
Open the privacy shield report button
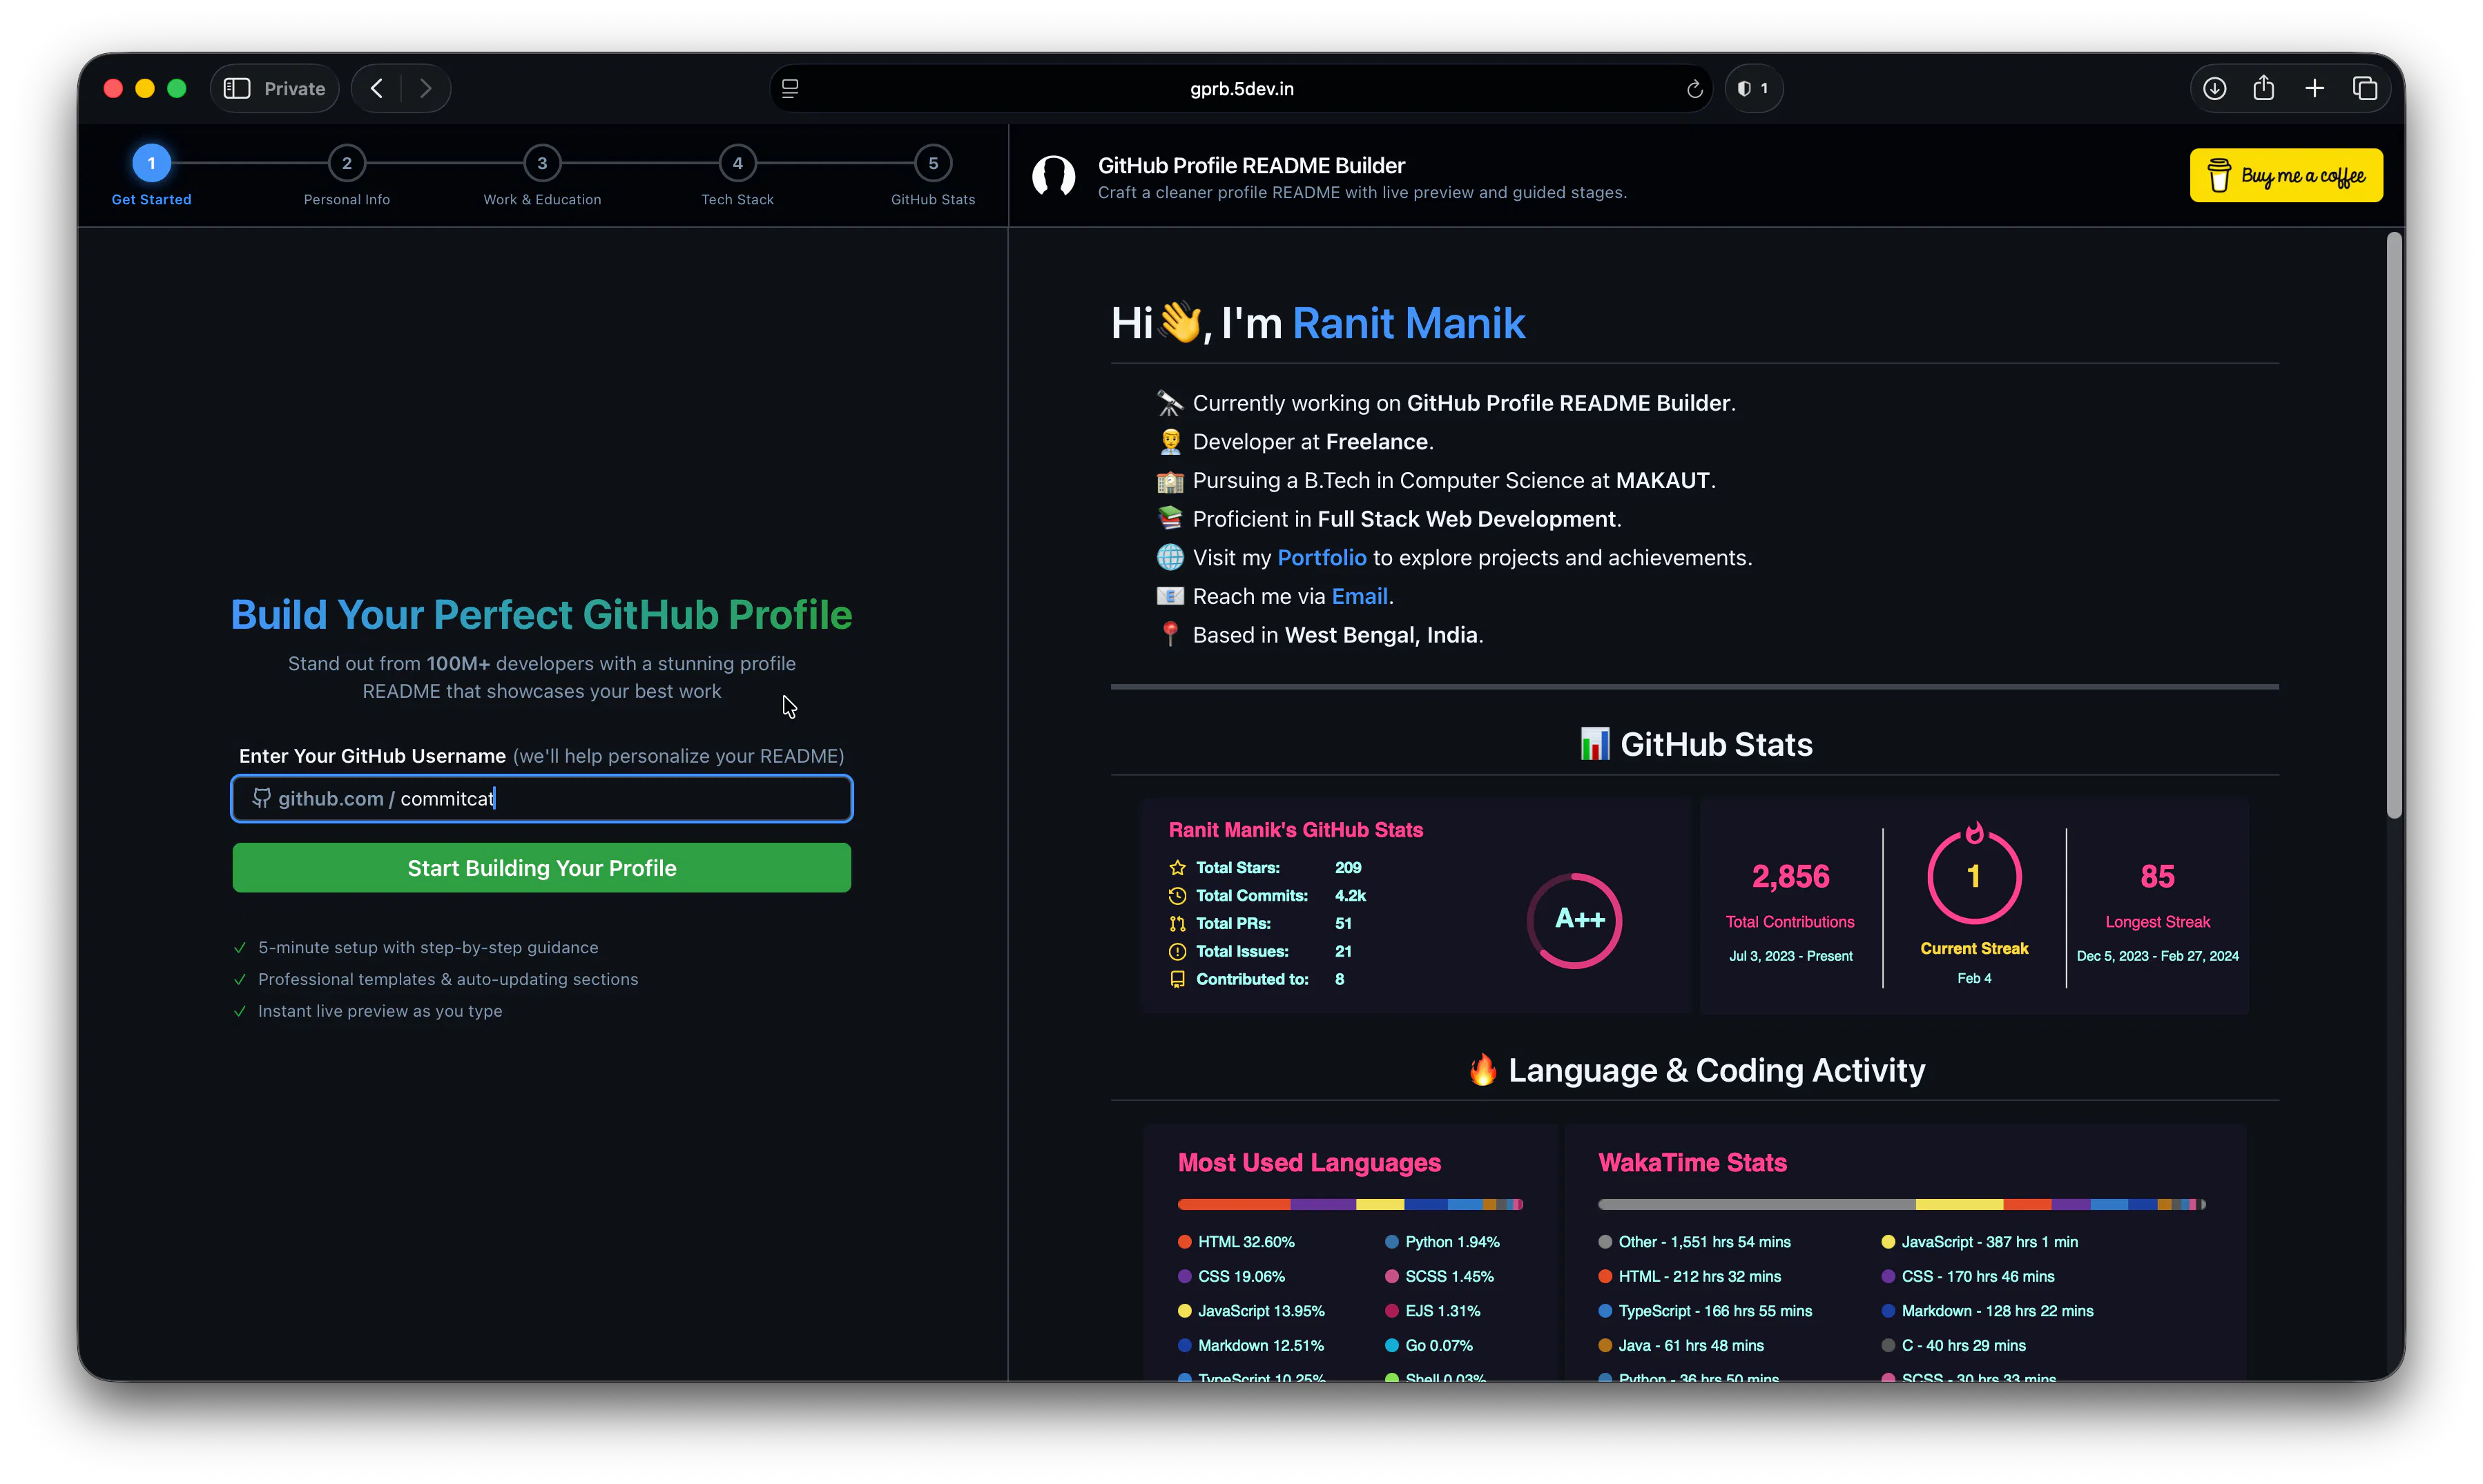tap(1752, 89)
